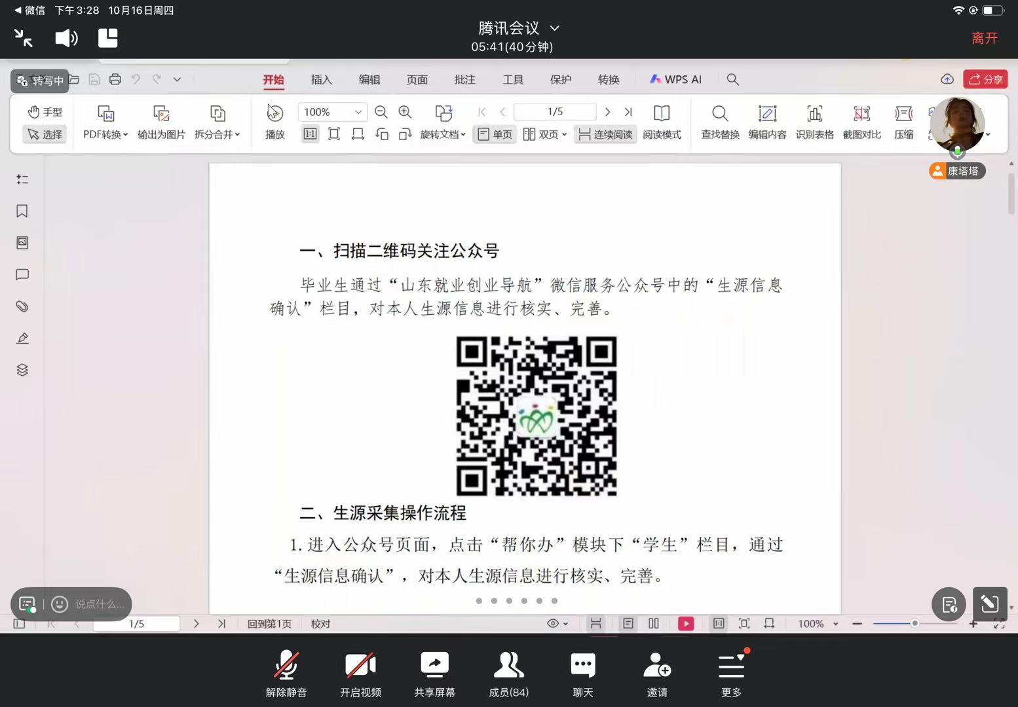
Task: Open the 插入 ribbon tab
Action: [x=321, y=79]
